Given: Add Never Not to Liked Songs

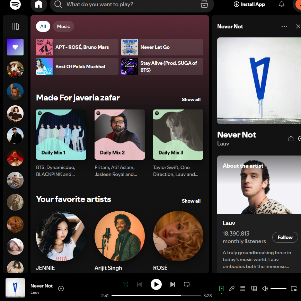Looking at the screenshot, I should pos(61,289).
